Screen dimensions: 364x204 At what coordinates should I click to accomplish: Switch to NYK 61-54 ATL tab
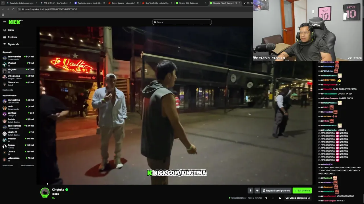(55, 3)
